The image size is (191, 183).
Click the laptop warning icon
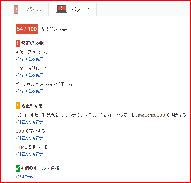(61, 9)
